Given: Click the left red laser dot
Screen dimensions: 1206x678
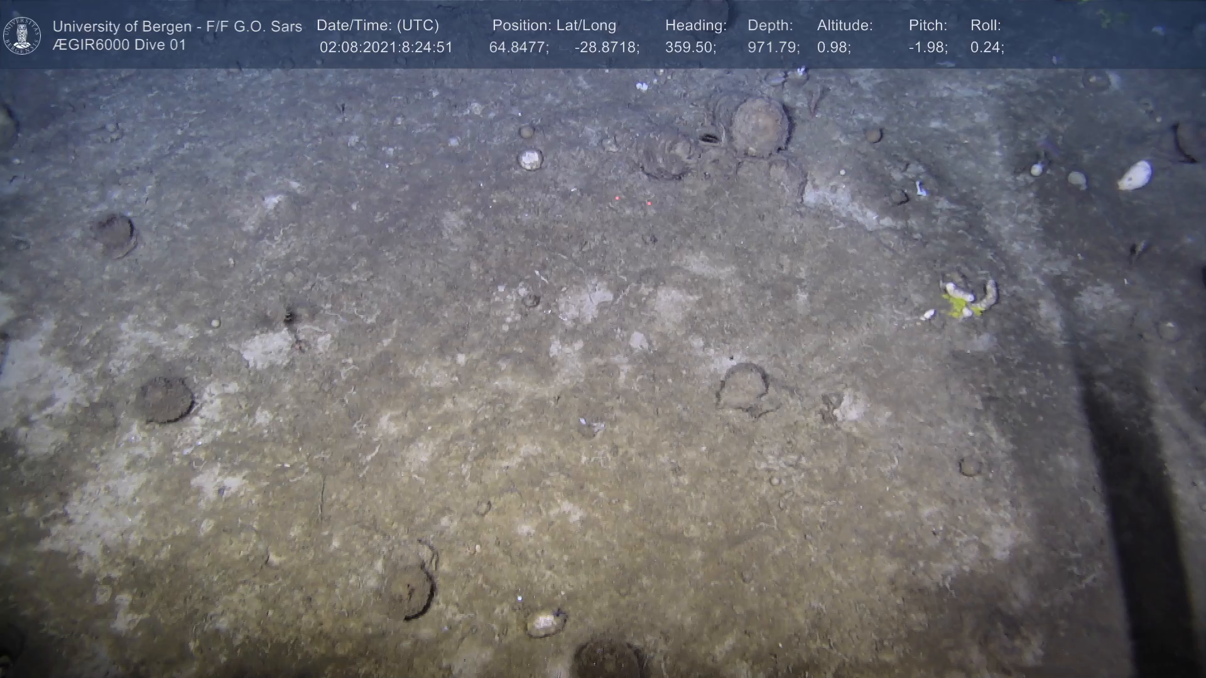Looking at the screenshot, I should (x=617, y=198).
